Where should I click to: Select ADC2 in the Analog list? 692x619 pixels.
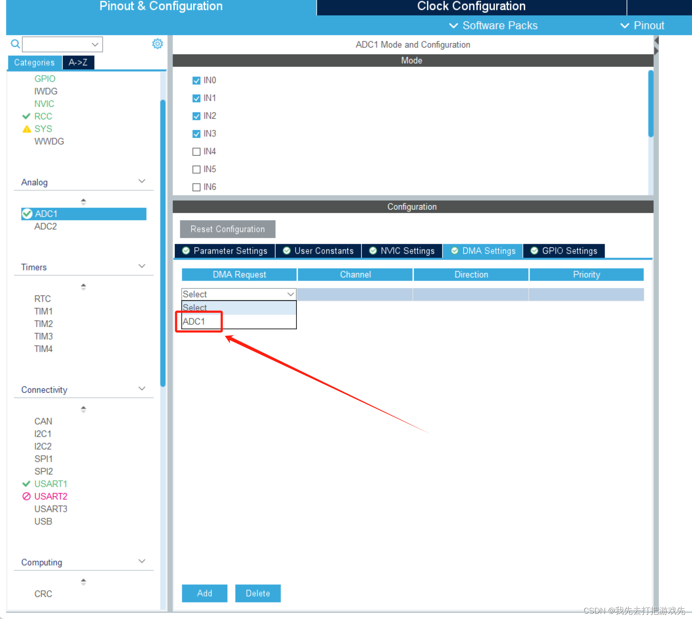[46, 227]
